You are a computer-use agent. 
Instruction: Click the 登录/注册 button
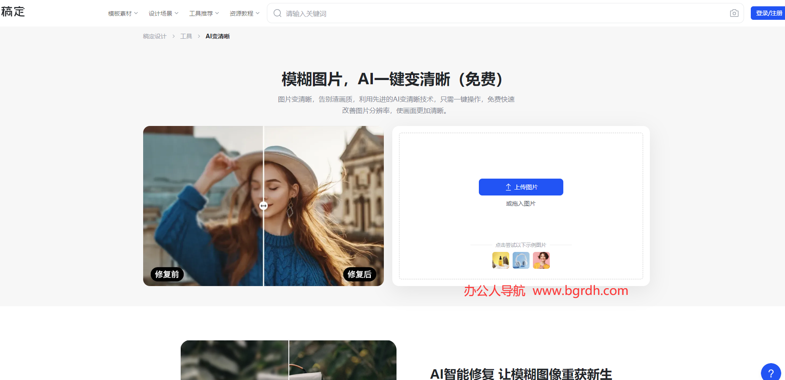click(769, 13)
